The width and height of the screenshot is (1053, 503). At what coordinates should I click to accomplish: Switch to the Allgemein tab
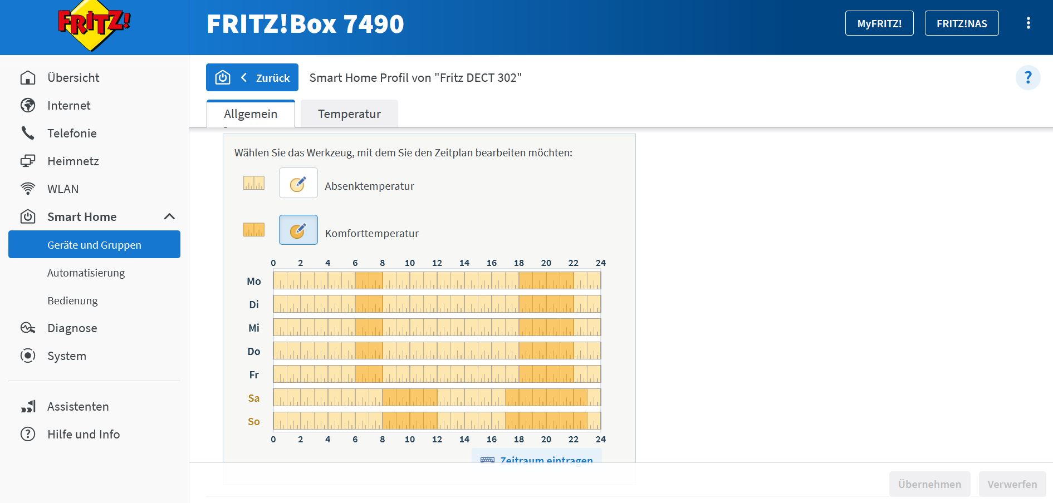click(x=251, y=114)
